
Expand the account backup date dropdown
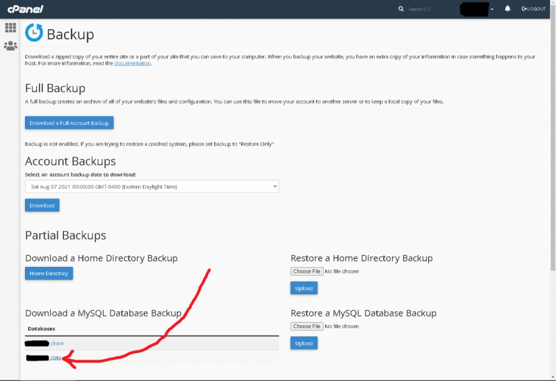pos(152,187)
